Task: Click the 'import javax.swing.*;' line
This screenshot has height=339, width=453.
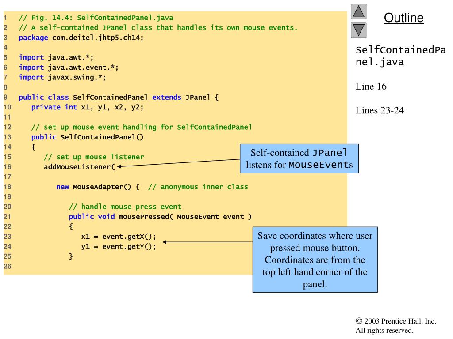Action: coord(62,78)
